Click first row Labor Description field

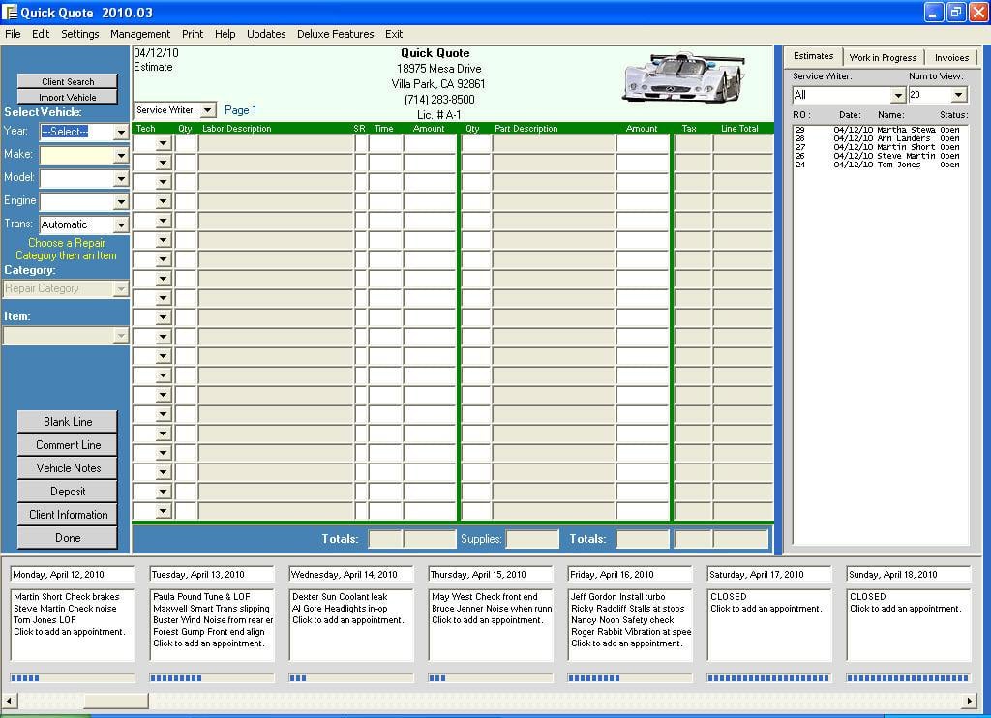[x=276, y=143]
